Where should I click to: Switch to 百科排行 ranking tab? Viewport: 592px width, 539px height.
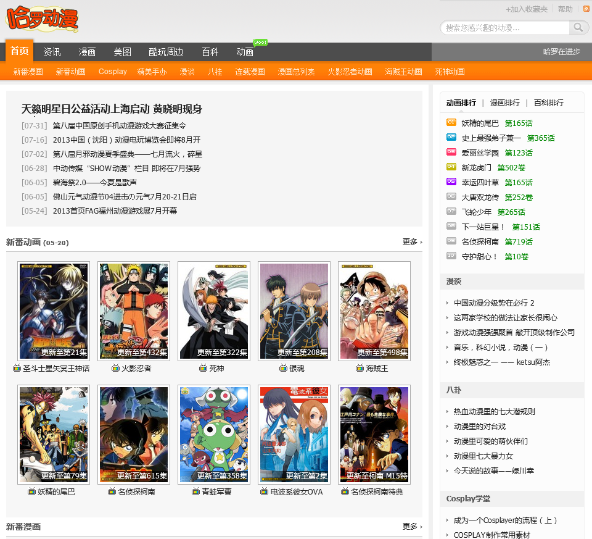549,103
